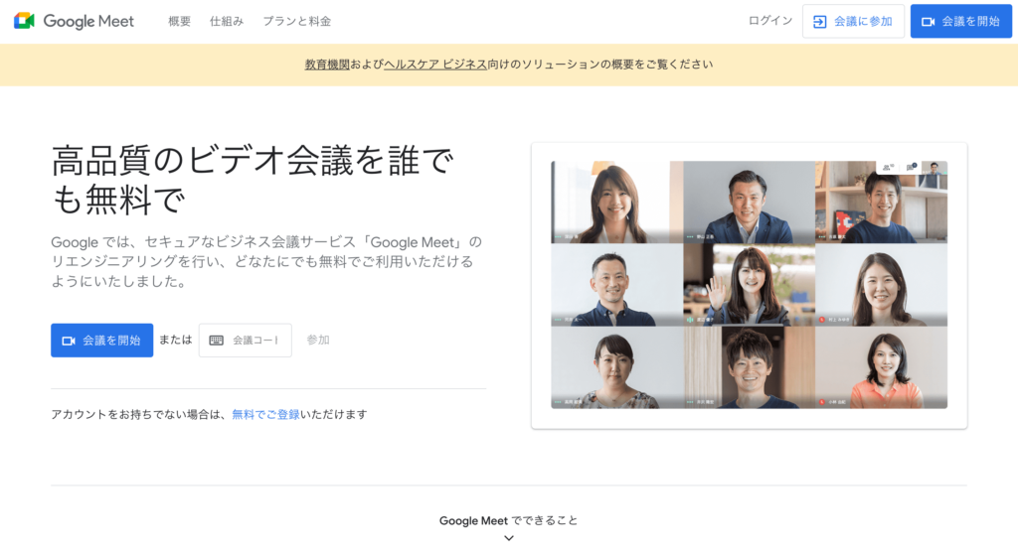This screenshot has width=1018, height=555.
Task: Click the camera icon on main 会議を開始
Action: tap(69, 341)
